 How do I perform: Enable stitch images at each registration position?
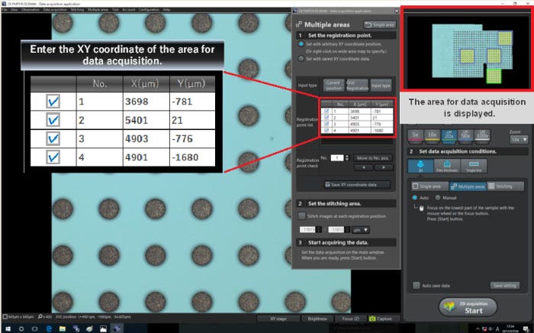[302, 216]
